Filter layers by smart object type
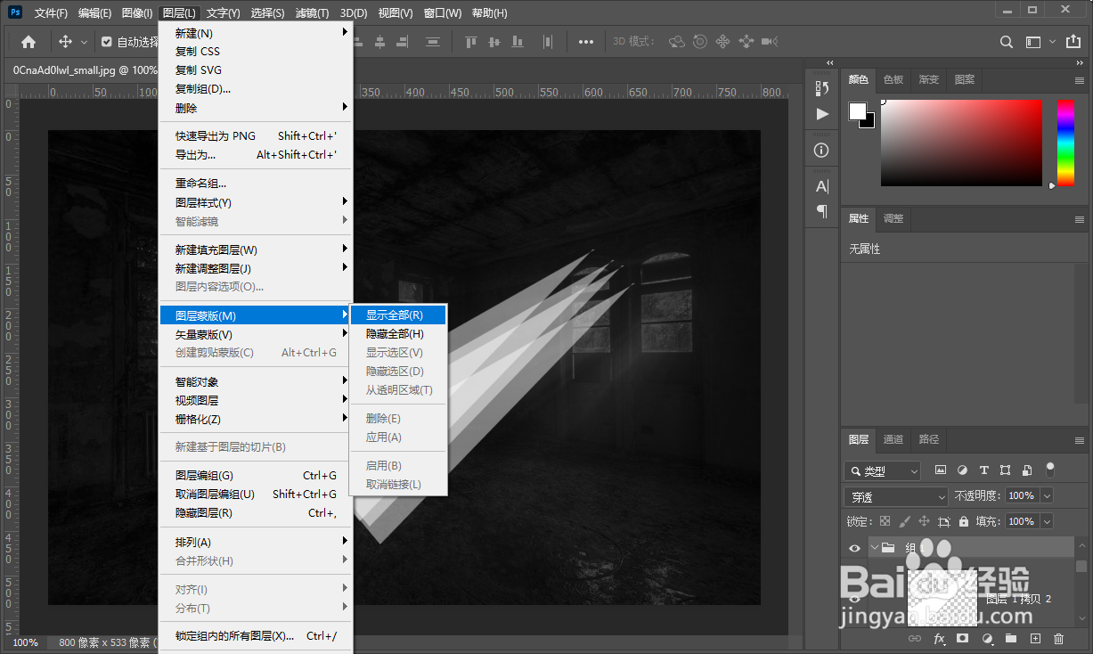The image size is (1093, 654). point(1027,470)
